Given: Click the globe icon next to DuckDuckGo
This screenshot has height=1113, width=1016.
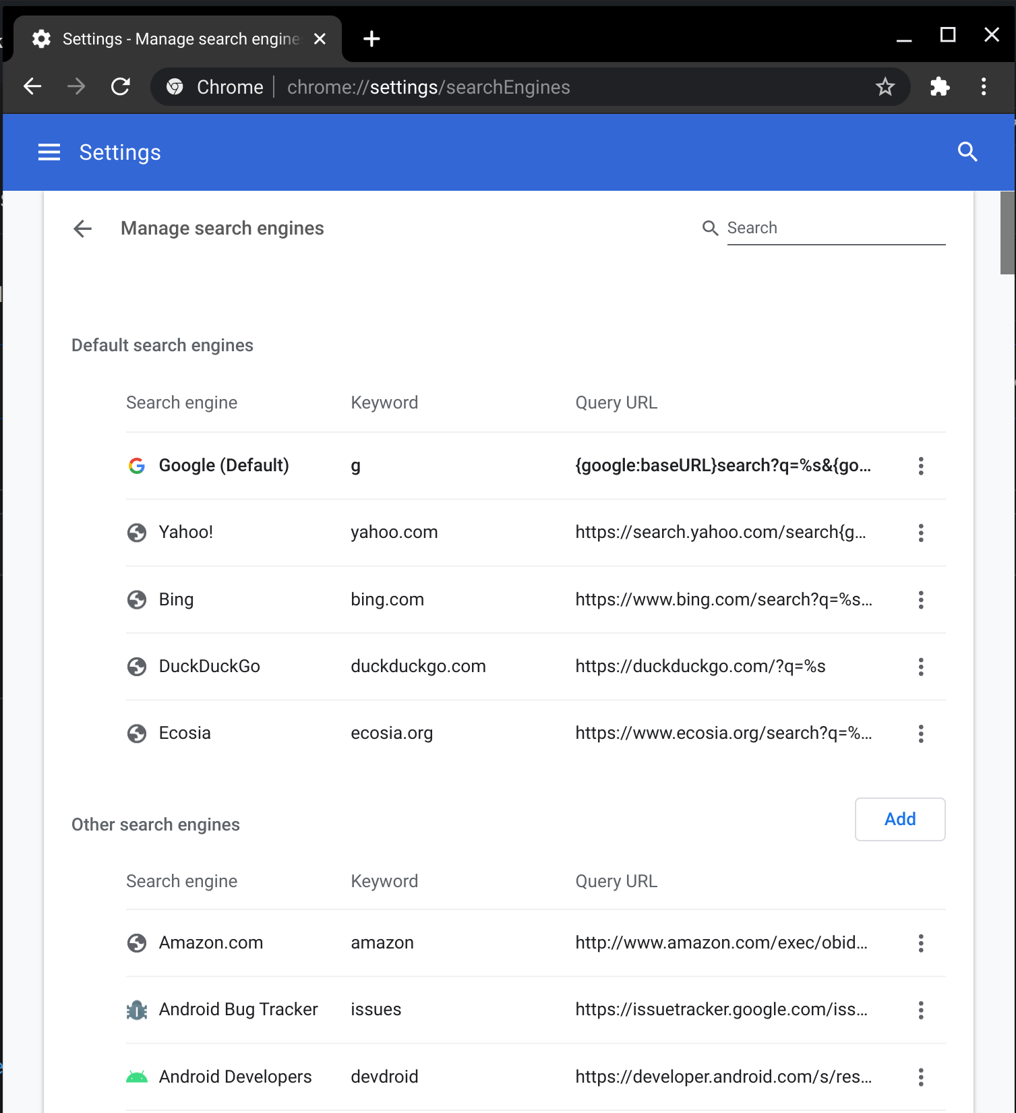Looking at the screenshot, I should coord(137,667).
